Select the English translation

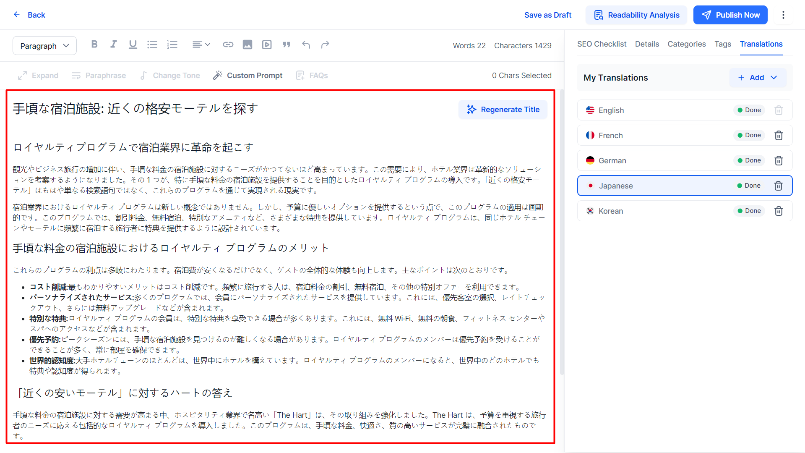click(x=685, y=110)
